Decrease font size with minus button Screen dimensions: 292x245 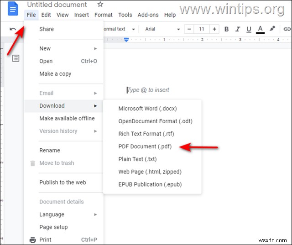[189, 29]
